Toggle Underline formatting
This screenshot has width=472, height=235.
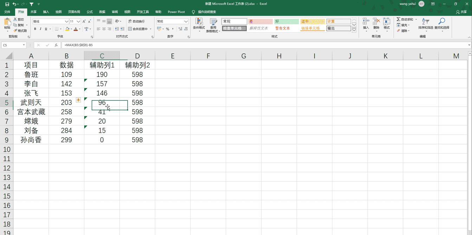[46, 29]
